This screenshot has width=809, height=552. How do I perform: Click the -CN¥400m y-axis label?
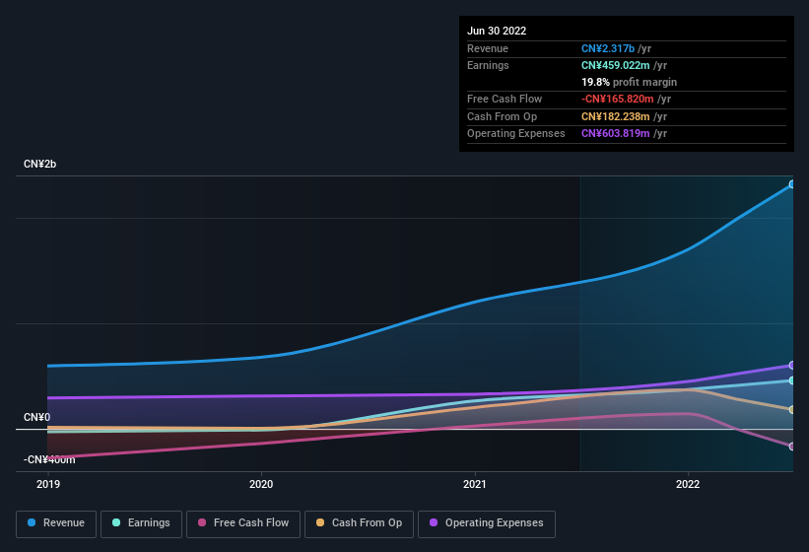pyautogui.click(x=49, y=459)
